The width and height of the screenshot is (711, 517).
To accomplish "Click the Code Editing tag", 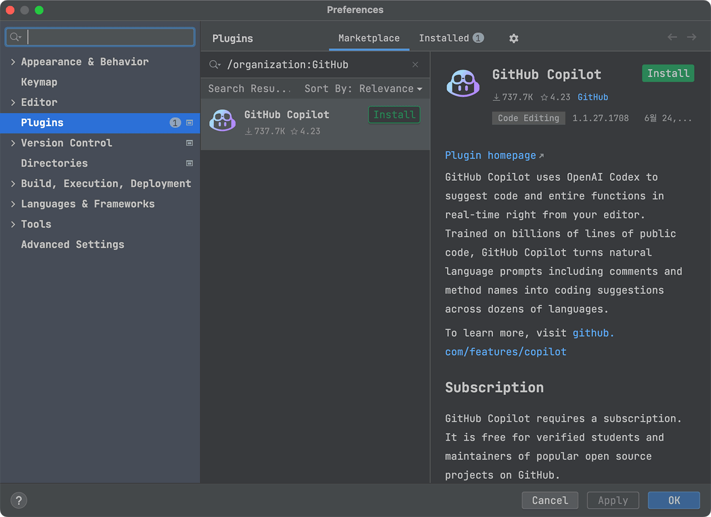I will (528, 118).
